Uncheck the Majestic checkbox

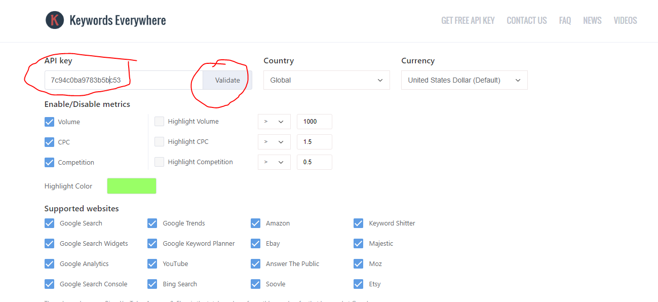pos(358,243)
